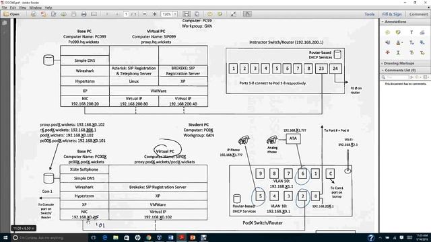This screenshot has height=242, width=431.
Task: Open the View menu
Action: (x=22, y=7)
